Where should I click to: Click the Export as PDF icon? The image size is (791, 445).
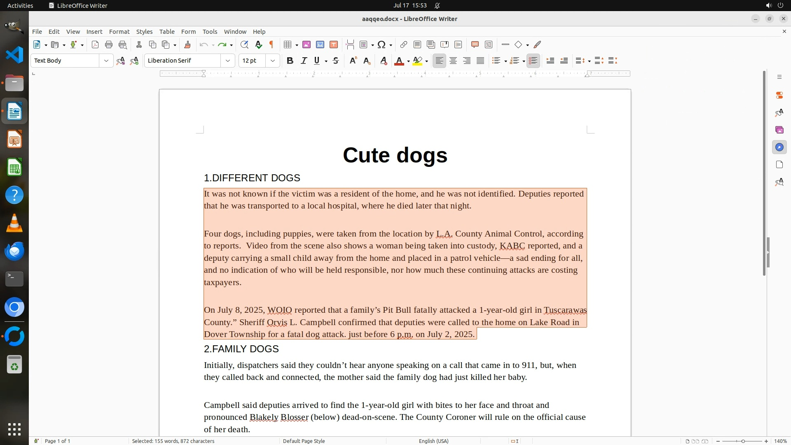[x=95, y=44]
